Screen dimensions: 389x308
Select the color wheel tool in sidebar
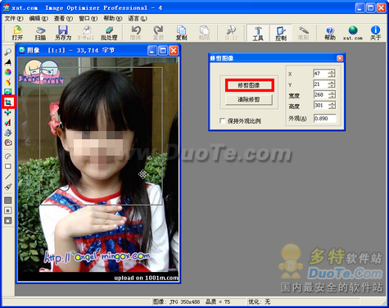8,72
